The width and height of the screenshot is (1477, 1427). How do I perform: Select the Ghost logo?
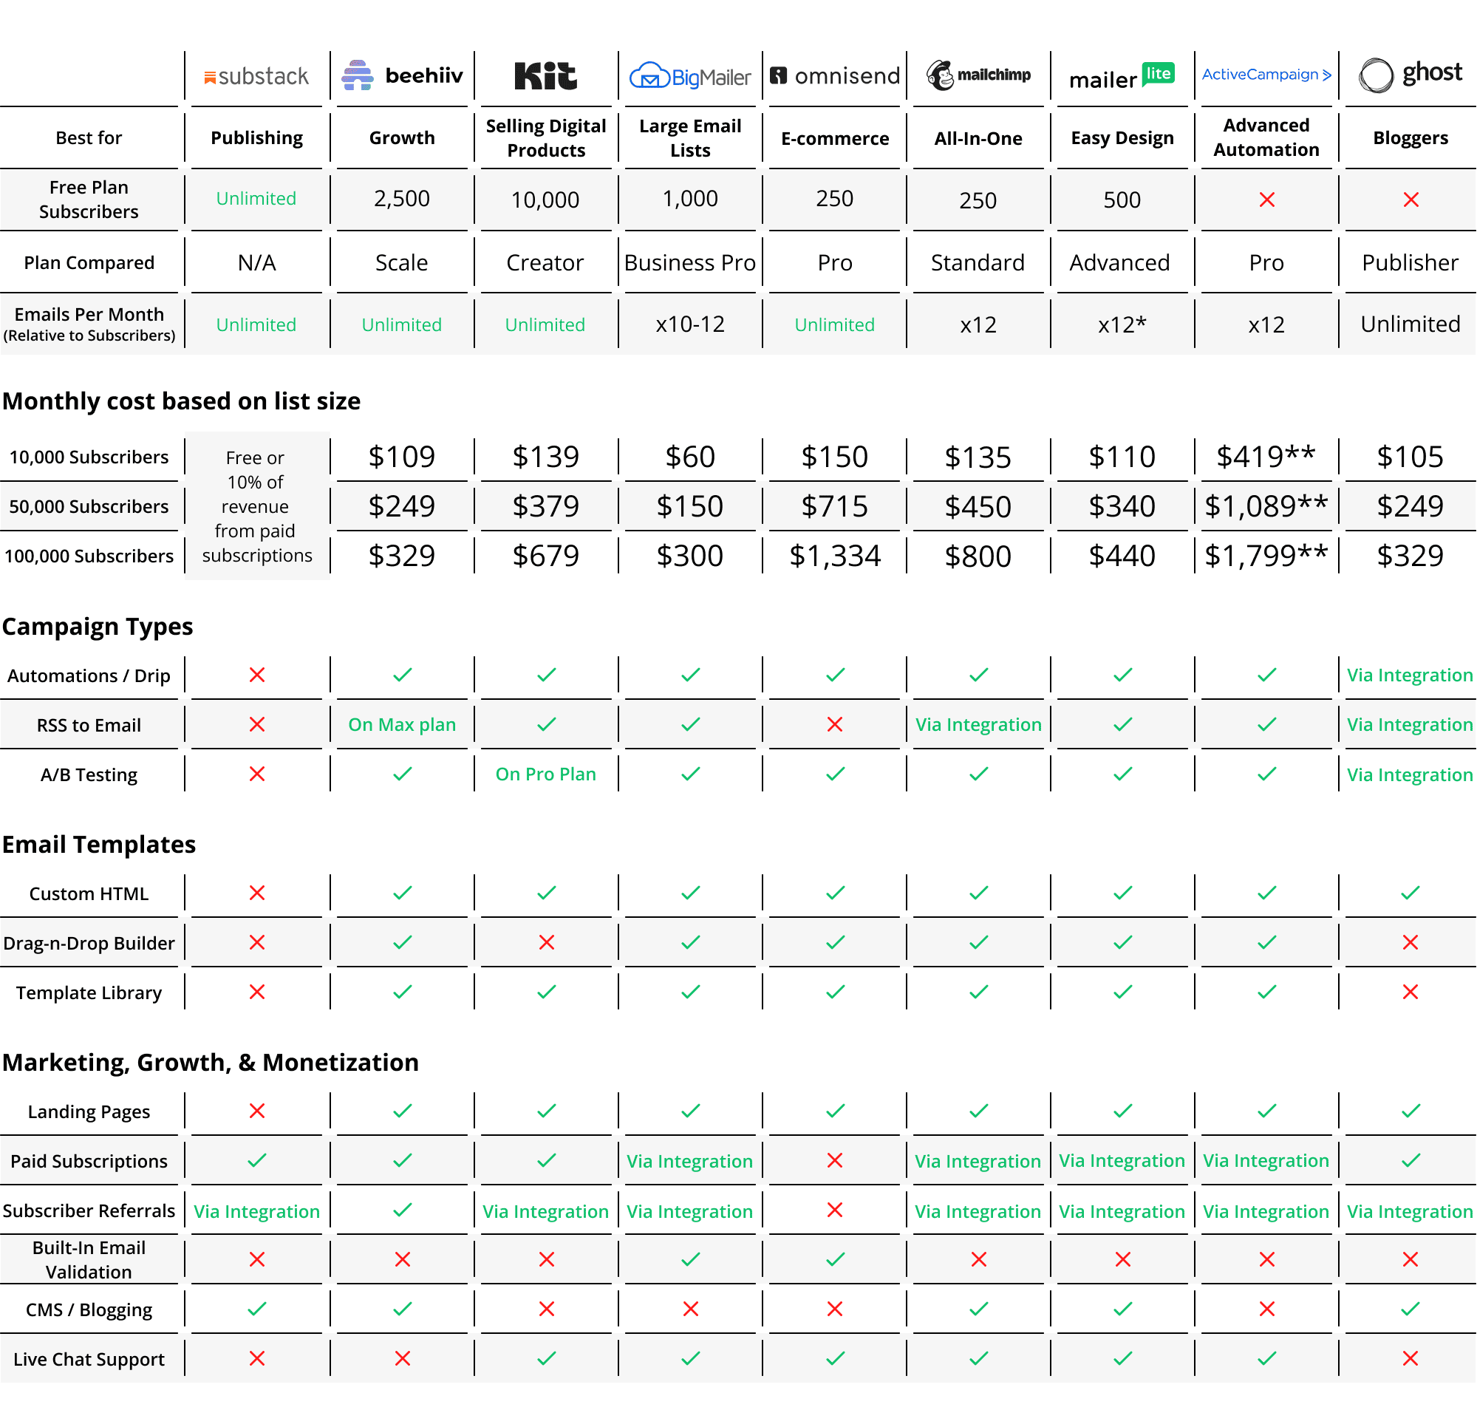pos(1409,73)
